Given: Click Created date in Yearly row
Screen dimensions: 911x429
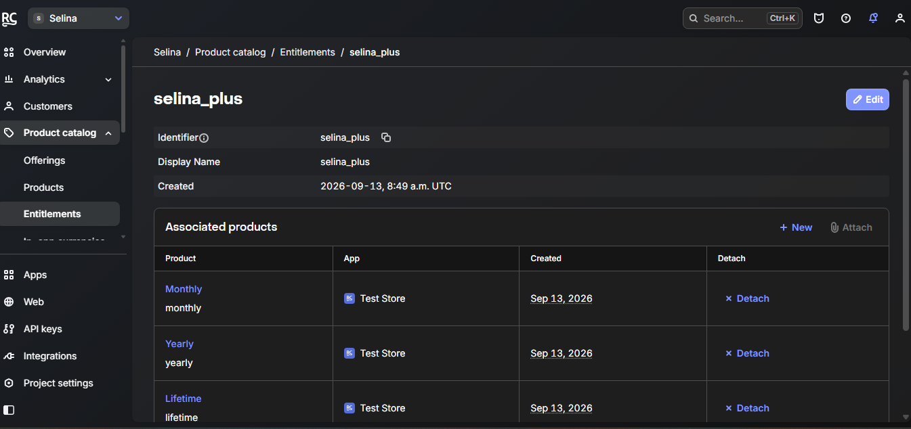Looking at the screenshot, I should [562, 353].
